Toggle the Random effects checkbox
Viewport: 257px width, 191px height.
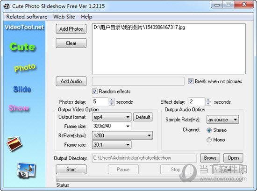(94, 91)
